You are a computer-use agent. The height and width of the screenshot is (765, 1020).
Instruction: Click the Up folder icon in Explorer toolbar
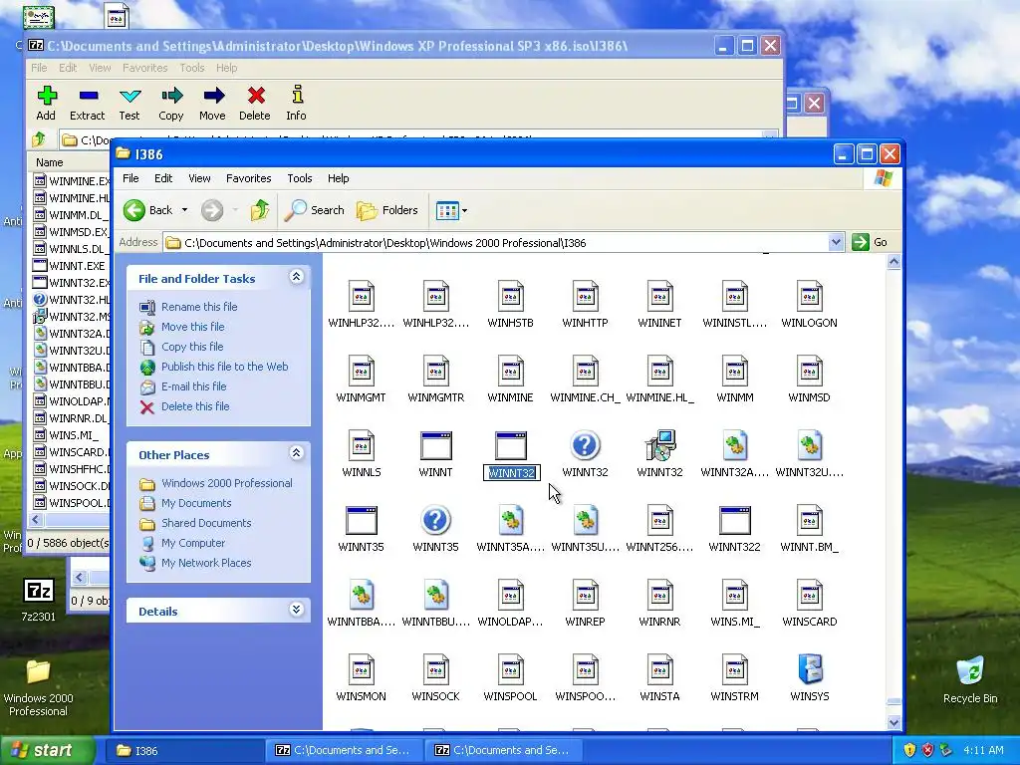pyautogui.click(x=260, y=210)
